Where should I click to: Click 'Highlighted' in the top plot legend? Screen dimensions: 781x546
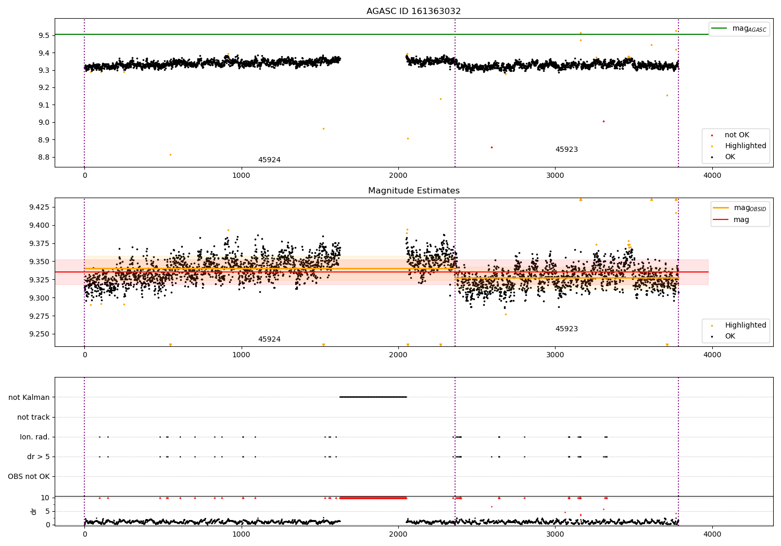point(746,146)
